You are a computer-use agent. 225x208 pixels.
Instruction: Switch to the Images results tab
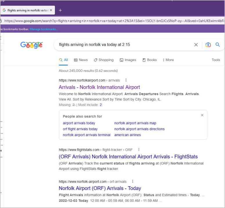[x=128, y=60]
